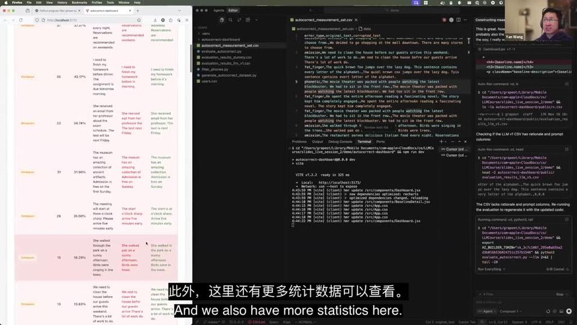Select the first Cursor terminal session
Image resolution: width=577 pixels, height=325 pixels.
click(x=454, y=149)
